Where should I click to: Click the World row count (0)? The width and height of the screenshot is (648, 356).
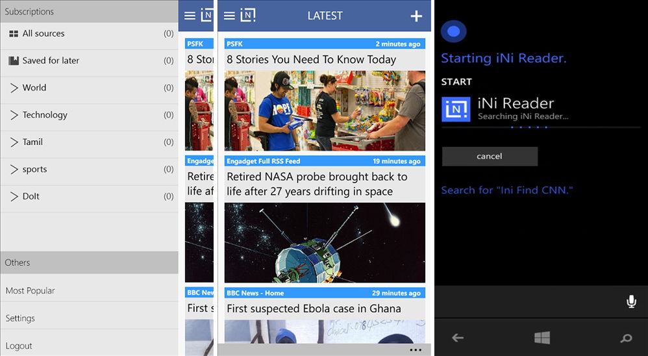click(169, 88)
